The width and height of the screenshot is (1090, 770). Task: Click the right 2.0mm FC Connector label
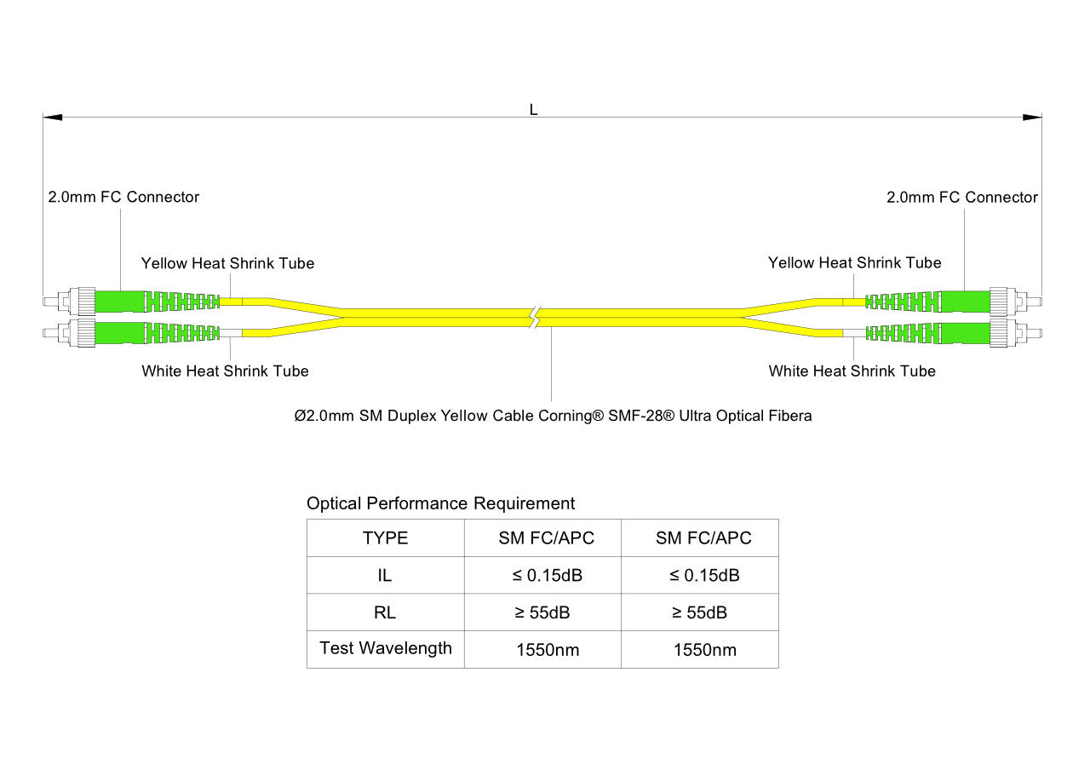(x=962, y=197)
